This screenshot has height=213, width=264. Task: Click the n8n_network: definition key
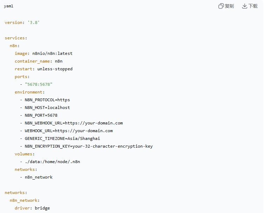pos(25,201)
